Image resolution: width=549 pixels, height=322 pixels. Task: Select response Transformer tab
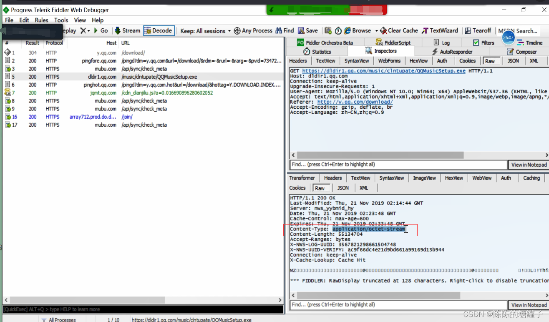[x=302, y=178]
